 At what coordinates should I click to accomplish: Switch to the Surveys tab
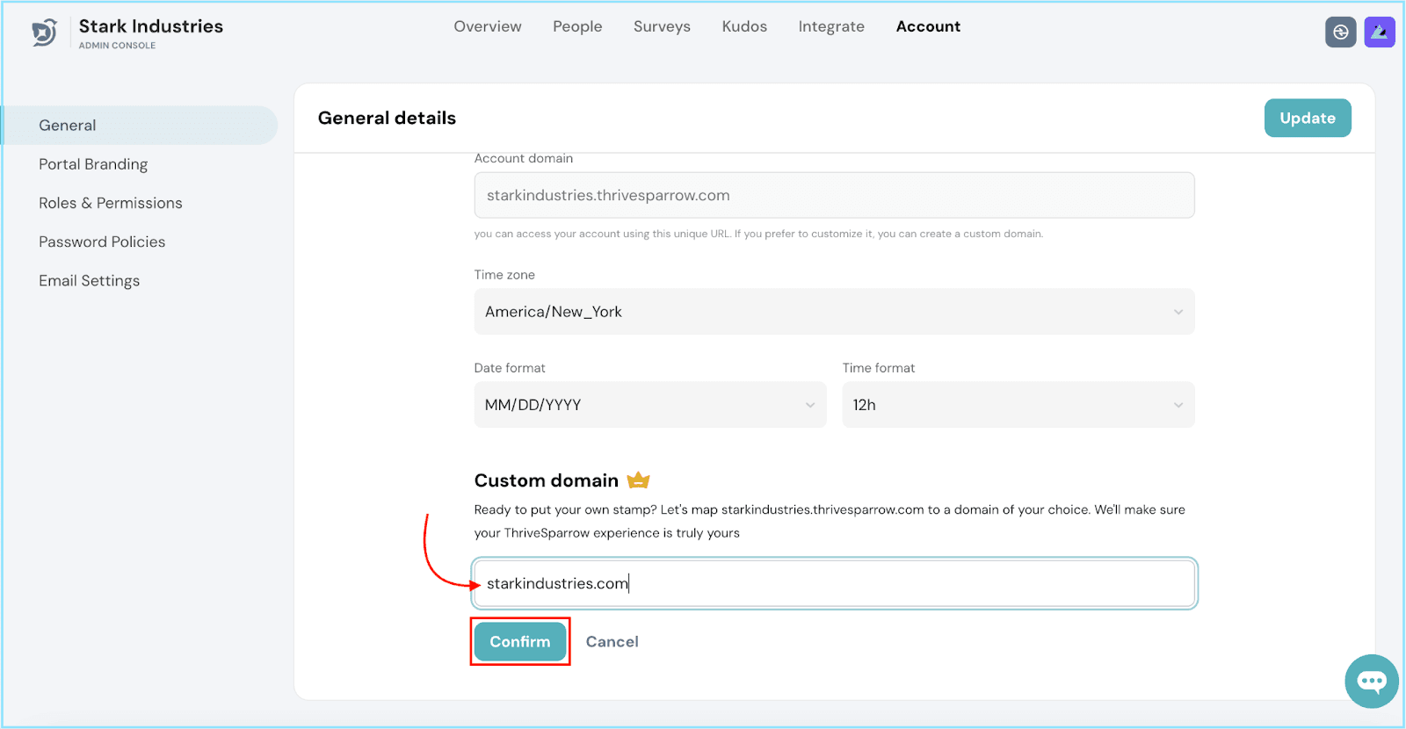pos(662,26)
